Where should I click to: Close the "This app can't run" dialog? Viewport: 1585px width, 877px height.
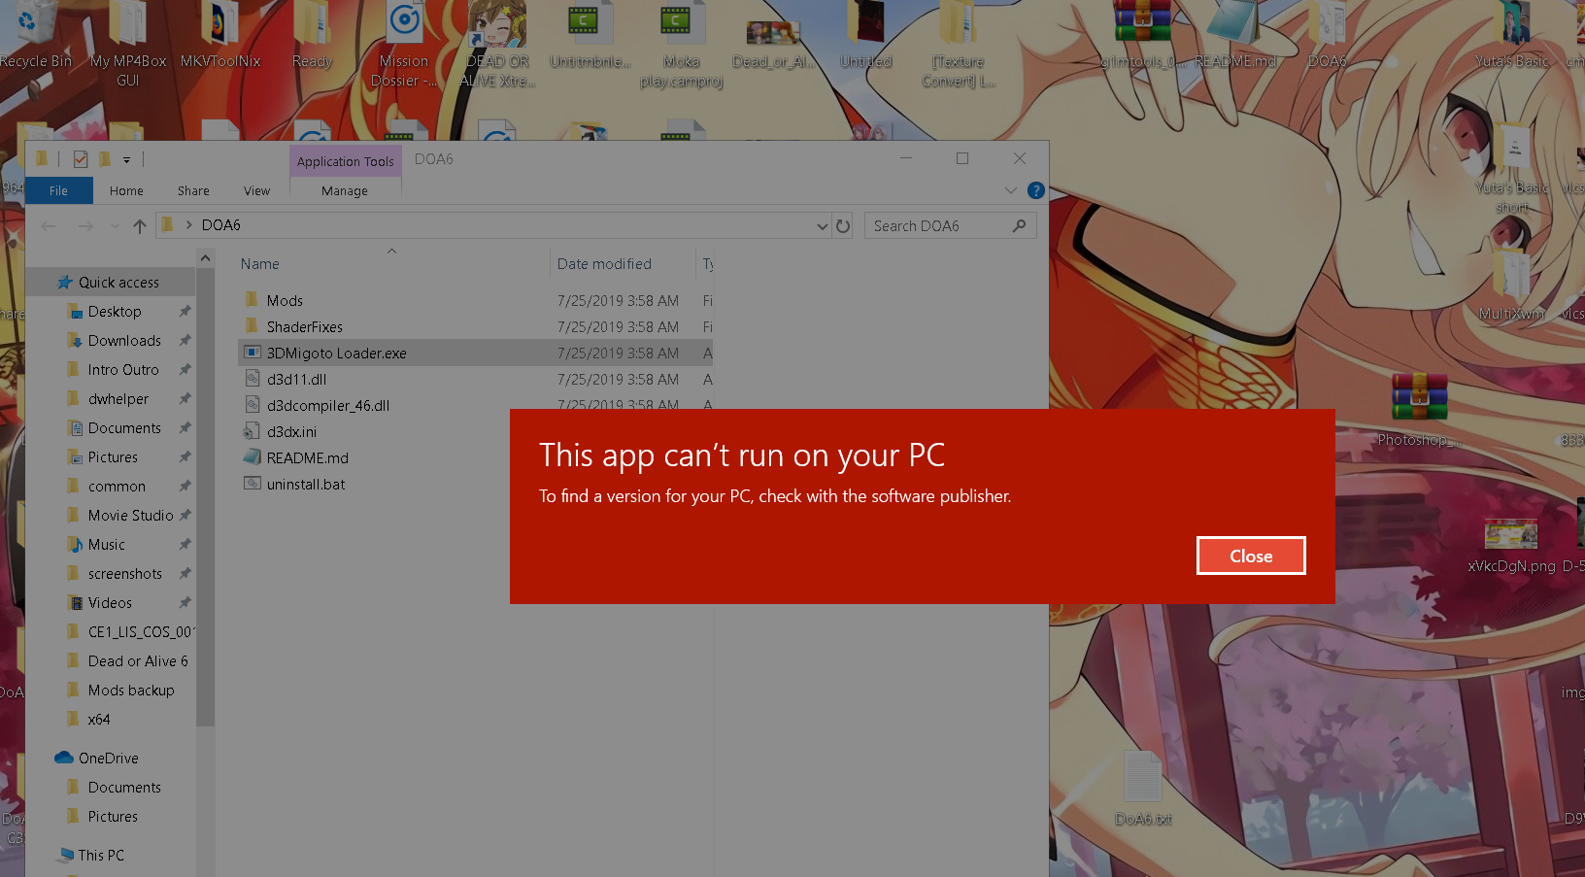pyautogui.click(x=1251, y=556)
